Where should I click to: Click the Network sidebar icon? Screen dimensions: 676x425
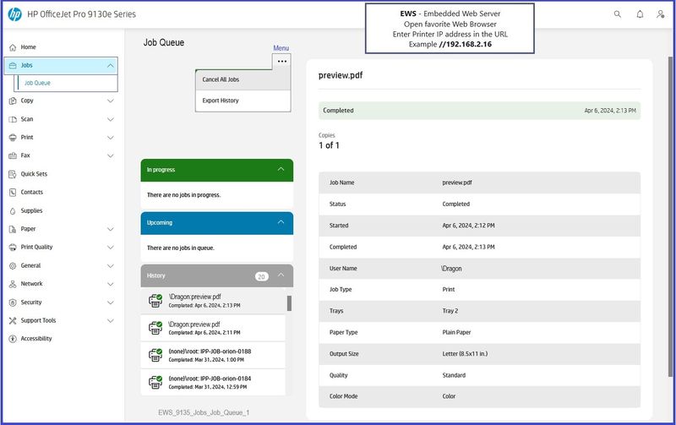tap(13, 284)
